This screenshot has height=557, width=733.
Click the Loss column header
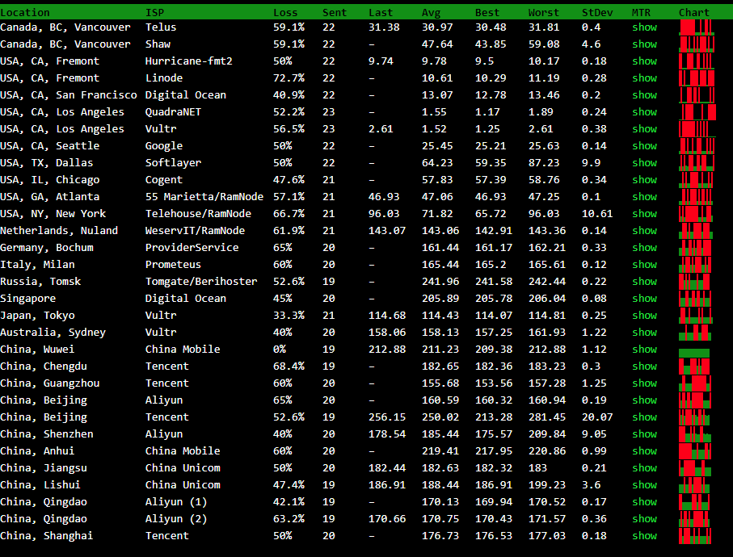tap(285, 13)
